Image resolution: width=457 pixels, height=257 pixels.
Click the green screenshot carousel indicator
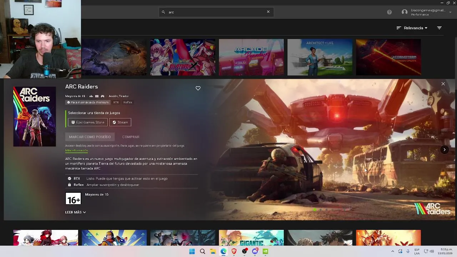[315, 210]
